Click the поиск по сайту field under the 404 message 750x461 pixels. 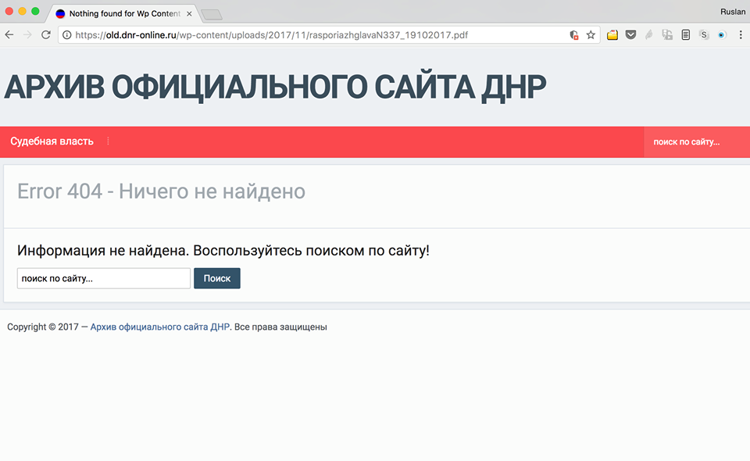coord(104,278)
